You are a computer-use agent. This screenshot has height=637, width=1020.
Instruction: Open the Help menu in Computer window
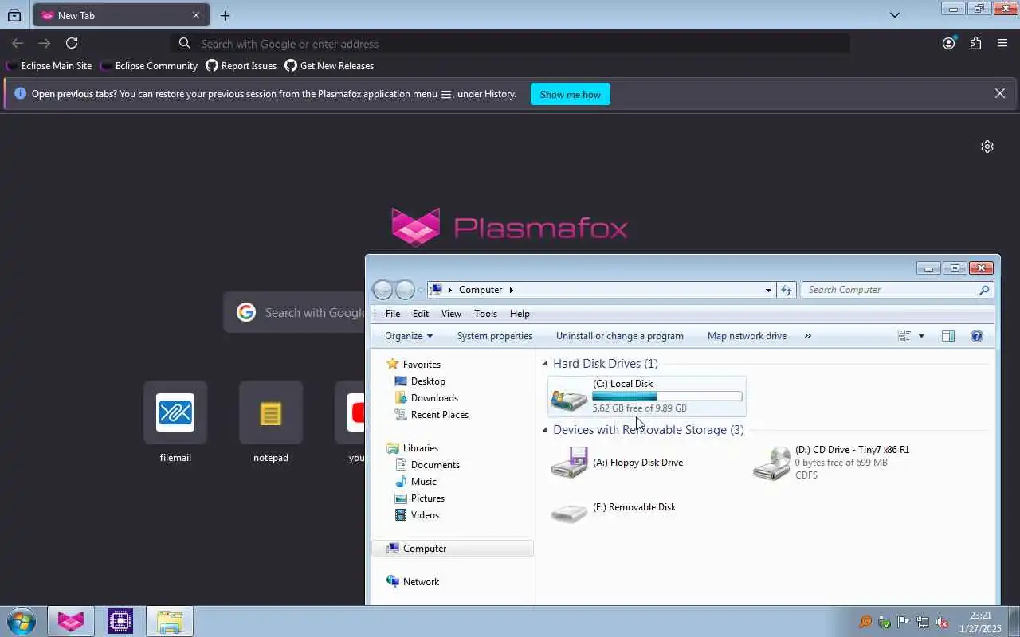click(x=520, y=314)
